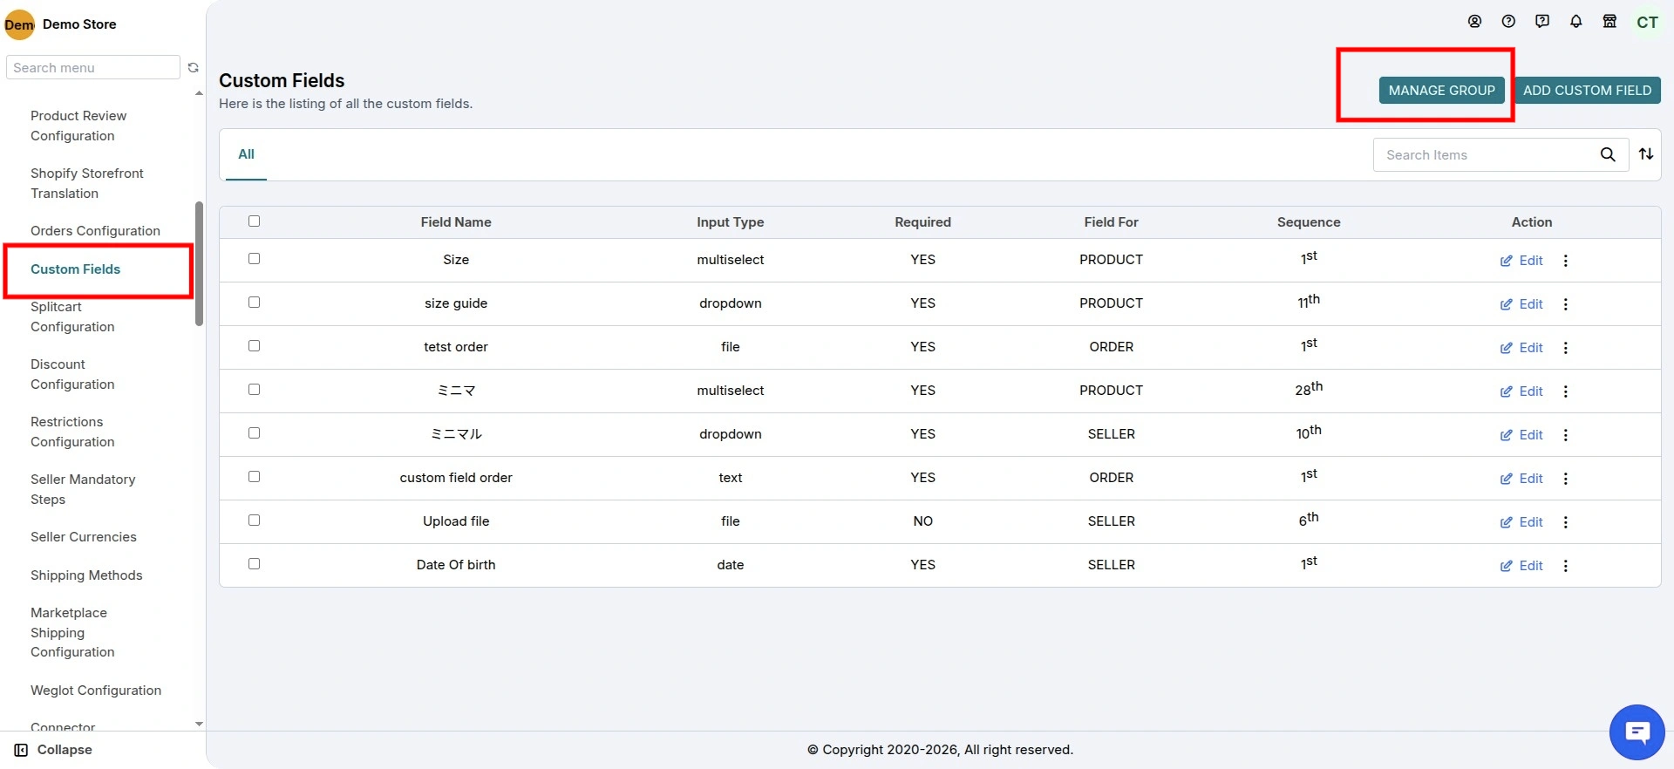Image resolution: width=1674 pixels, height=769 pixels.
Task: Click the user profile circle icon
Action: click(x=1474, y=22)
